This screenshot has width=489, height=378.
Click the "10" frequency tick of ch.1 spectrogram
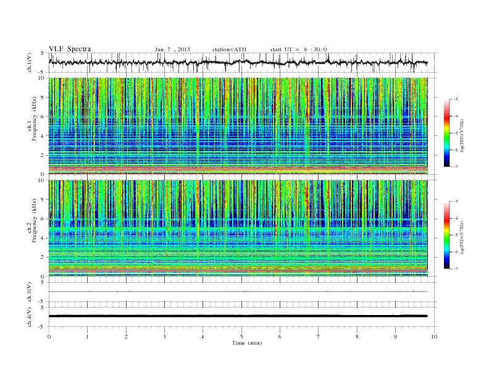pos(41,78)
